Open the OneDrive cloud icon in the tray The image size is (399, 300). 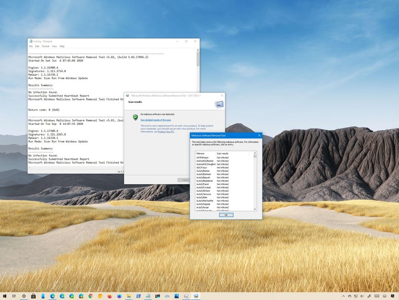point(350,296)
